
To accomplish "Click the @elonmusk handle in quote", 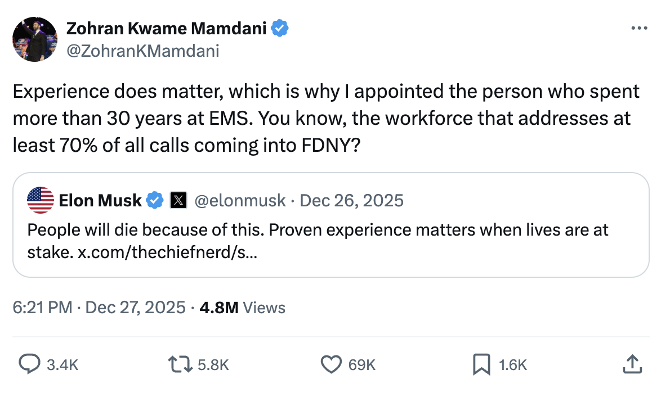I will [240, 200].
